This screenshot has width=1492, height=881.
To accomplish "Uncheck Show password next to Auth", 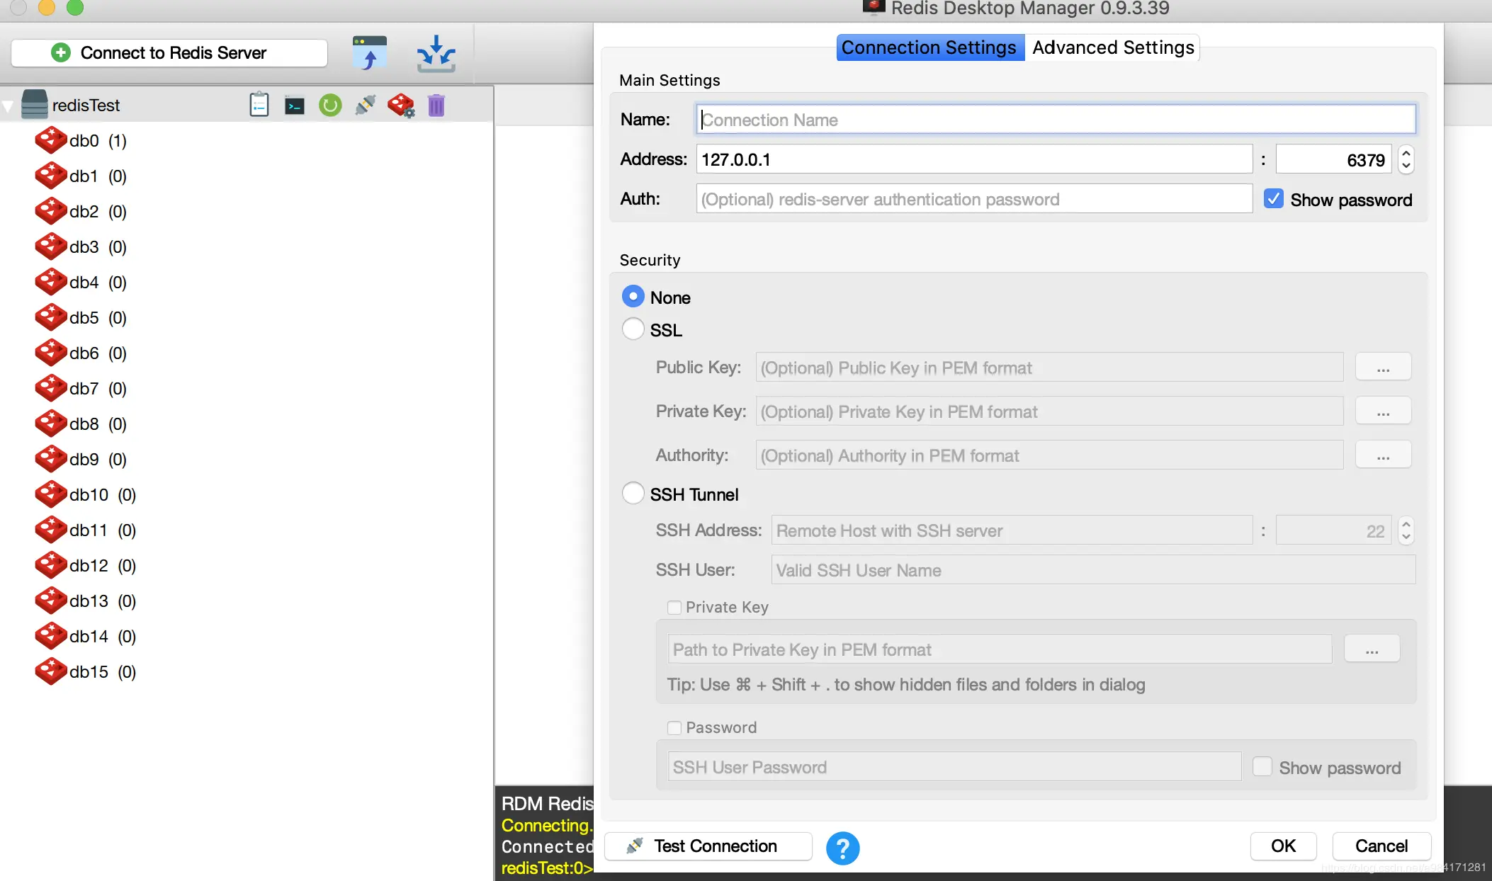I will [1273, 199].
